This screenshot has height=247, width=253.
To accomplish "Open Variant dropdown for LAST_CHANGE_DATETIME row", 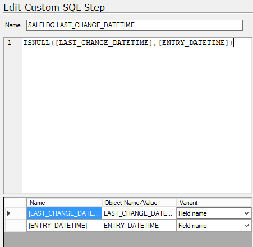I will (x=246, y=213).
